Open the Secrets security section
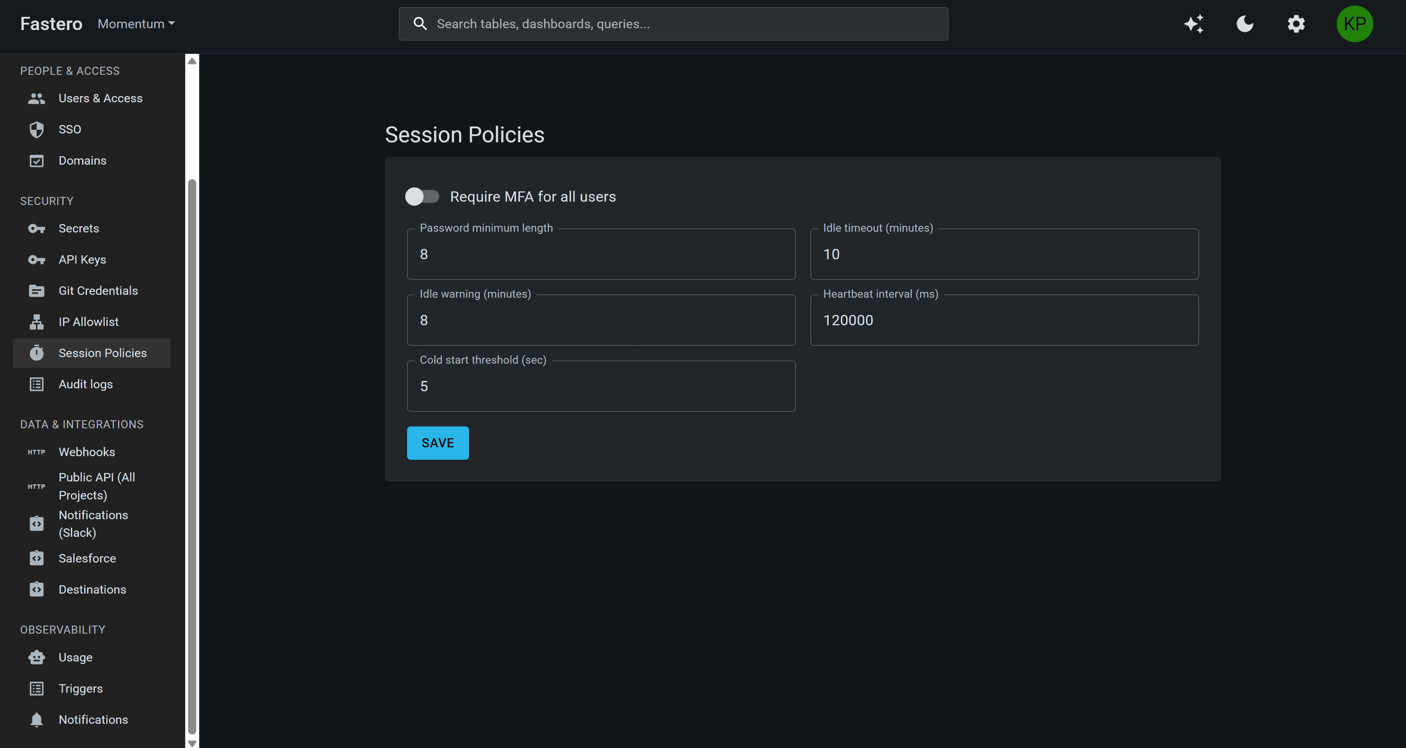 coord(78,228)
